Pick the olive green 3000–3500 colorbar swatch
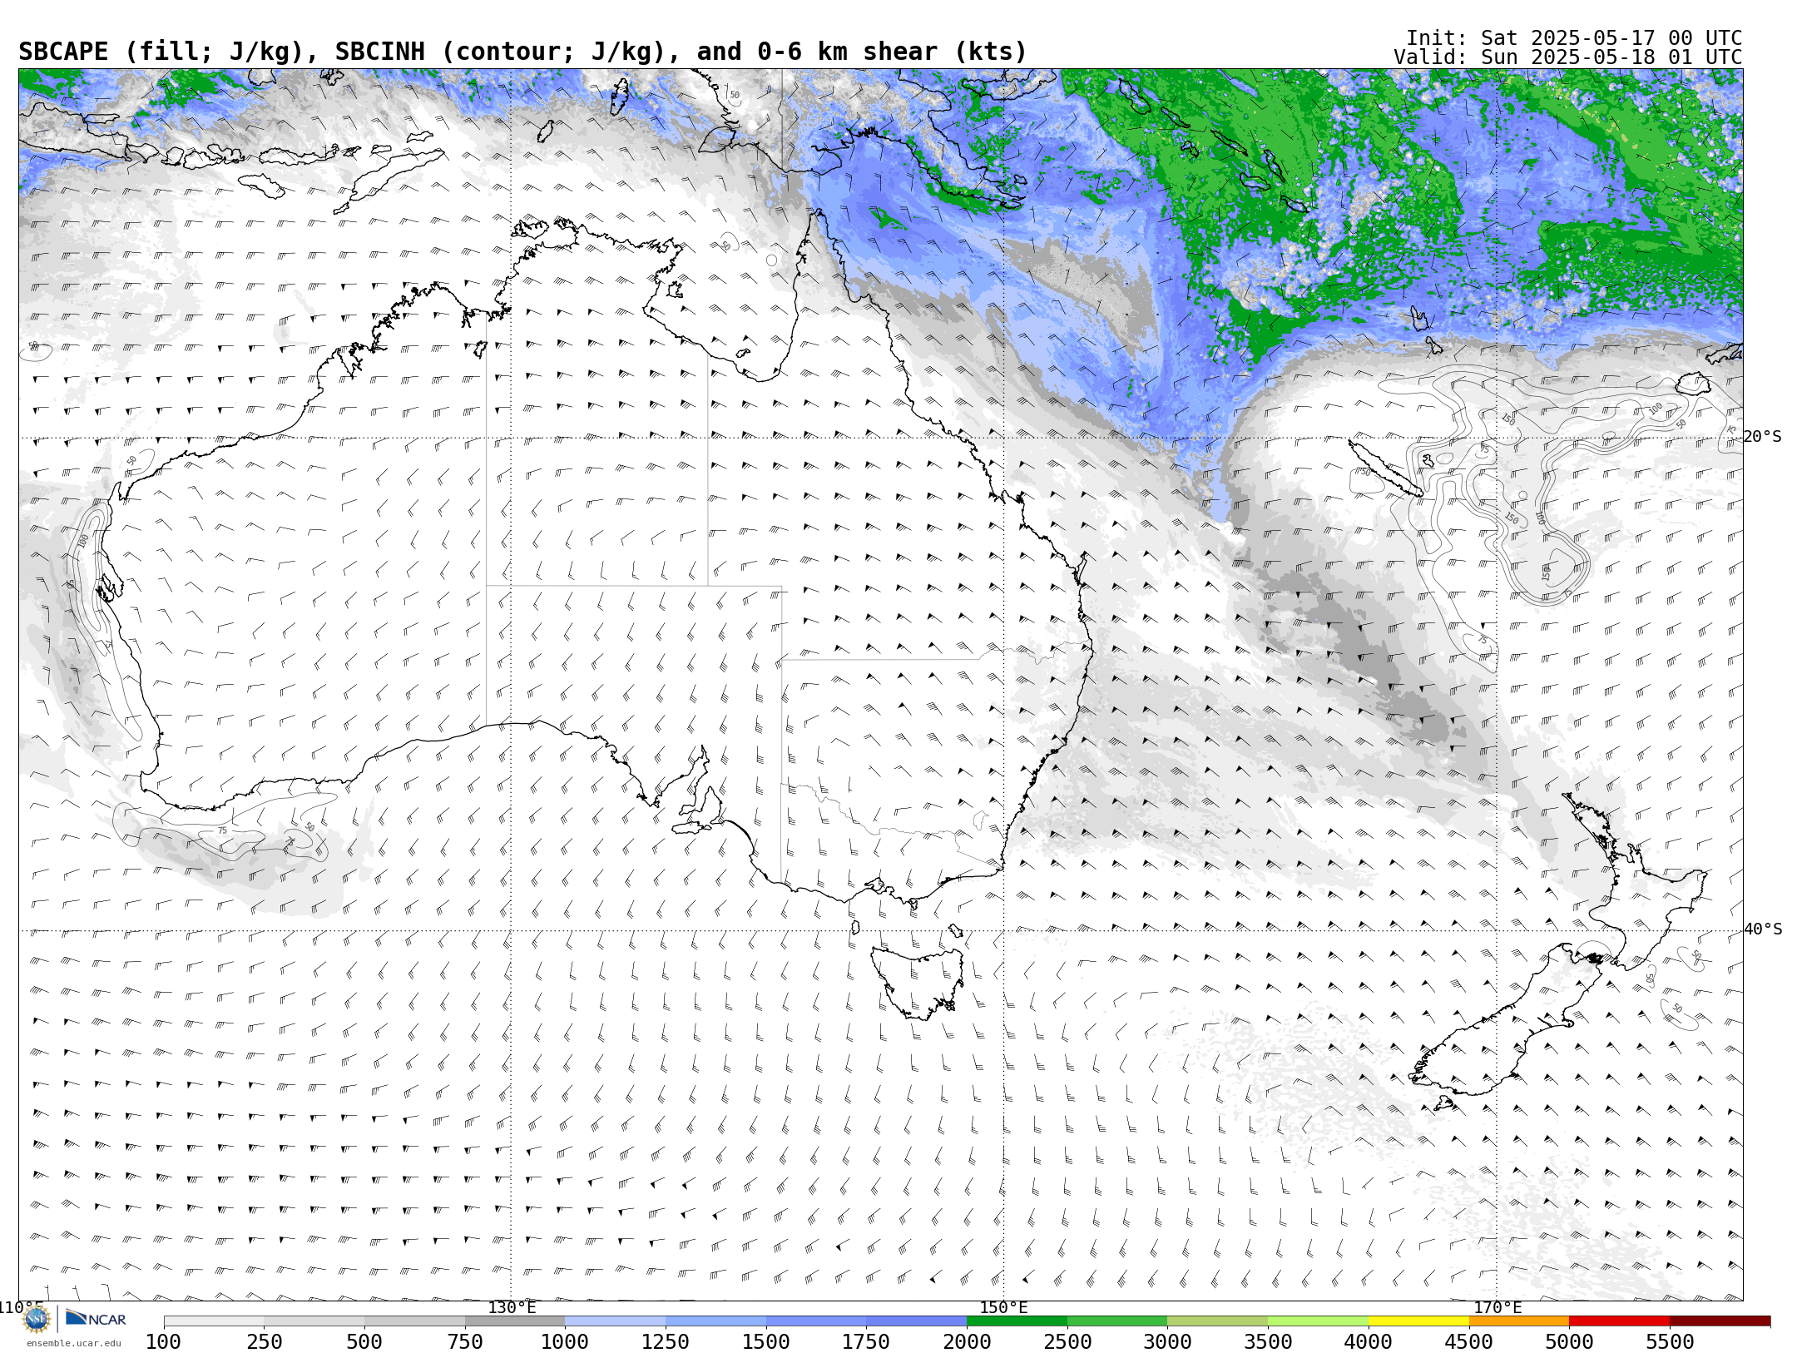 1217,1321
